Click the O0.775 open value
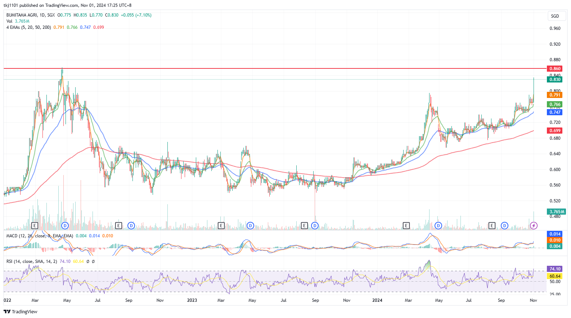The image size is (571, 318). coord(64,15)
